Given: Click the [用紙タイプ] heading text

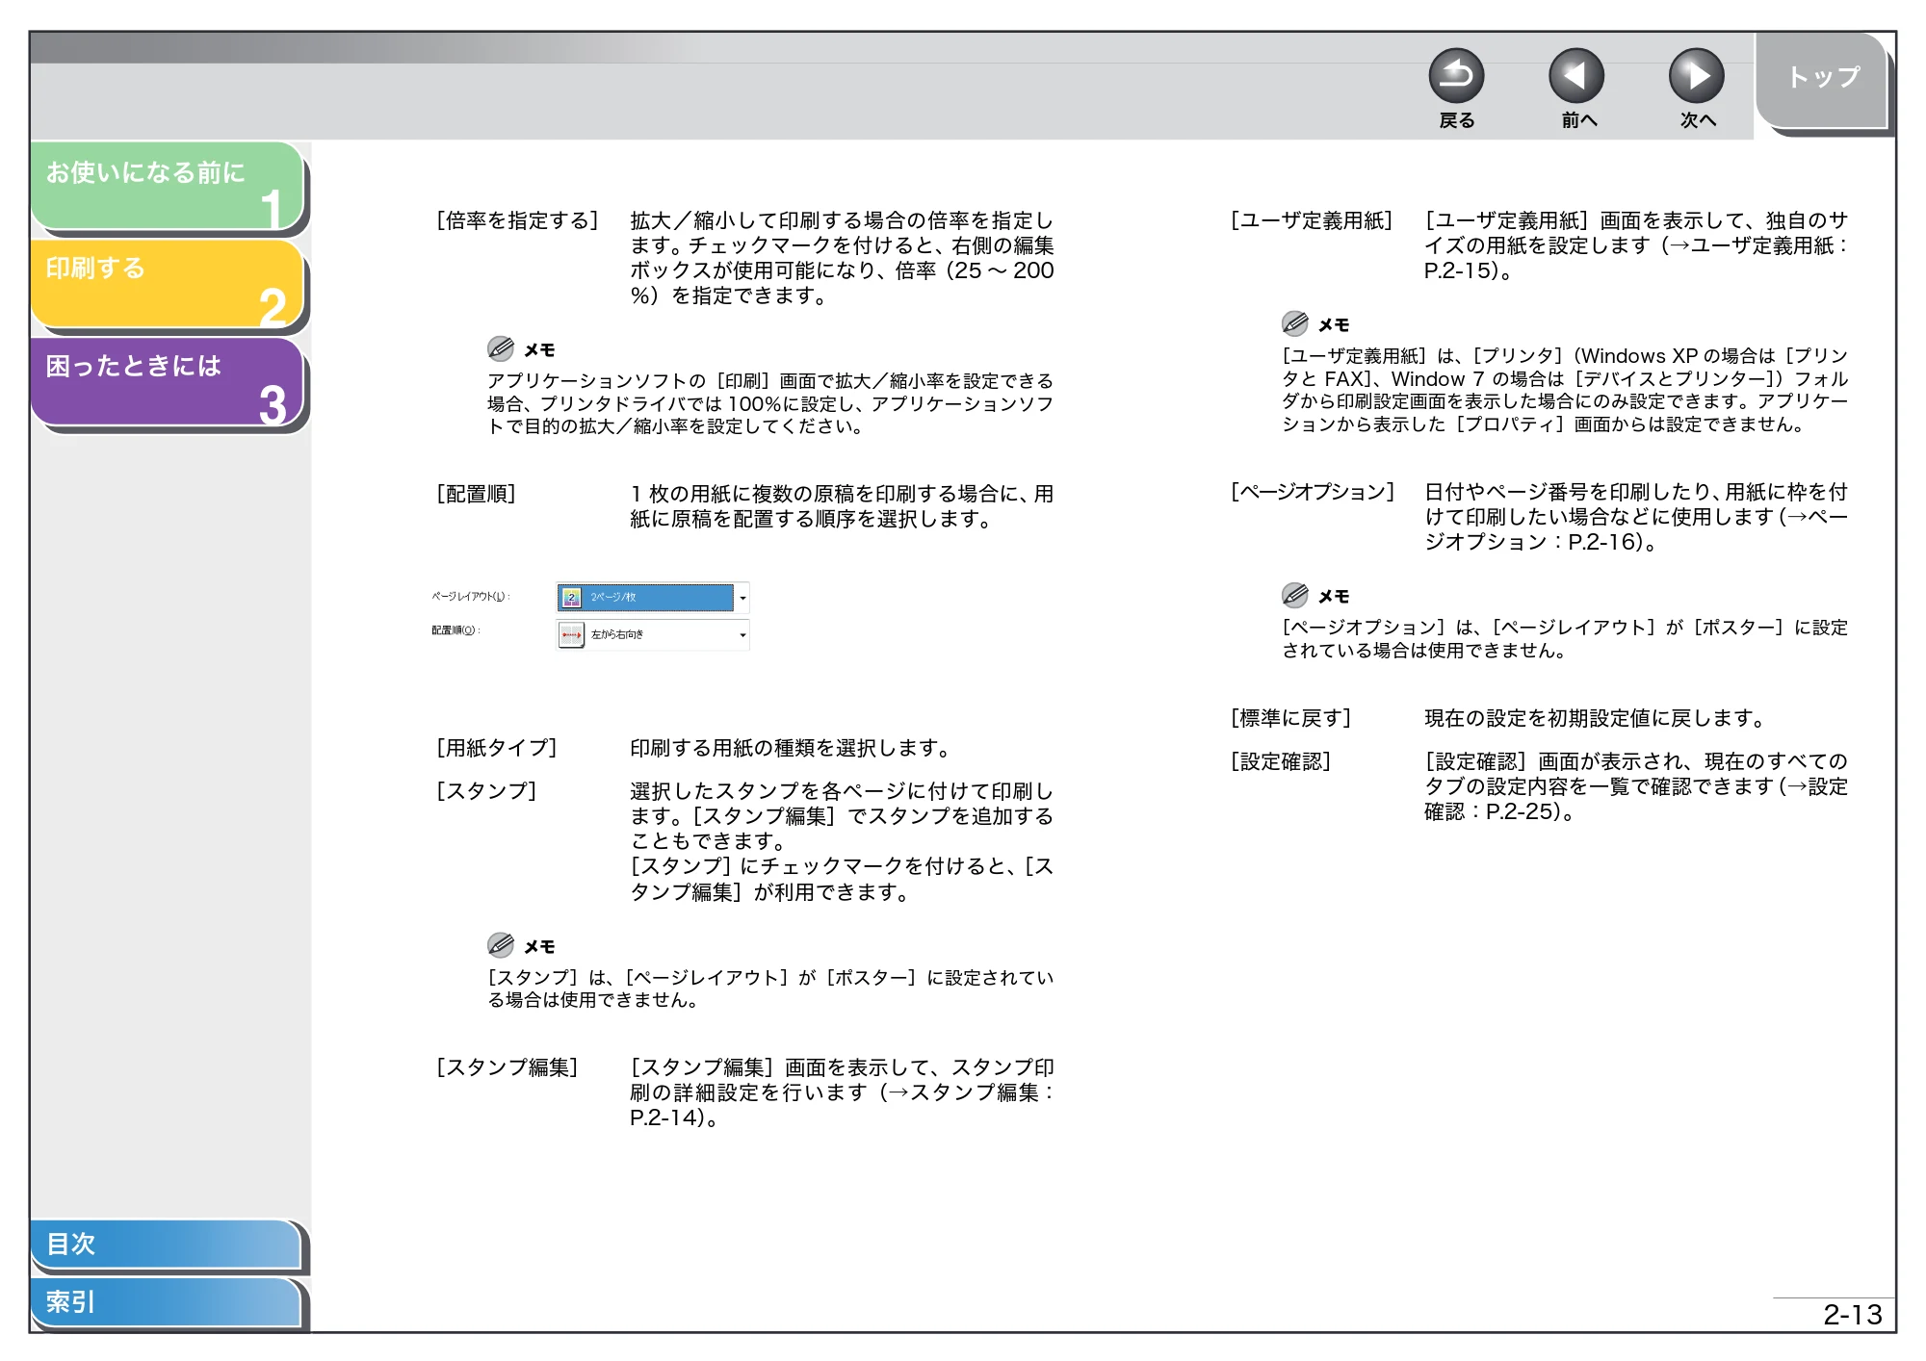Looking at the screenshot, I should (x=496, y=748).
